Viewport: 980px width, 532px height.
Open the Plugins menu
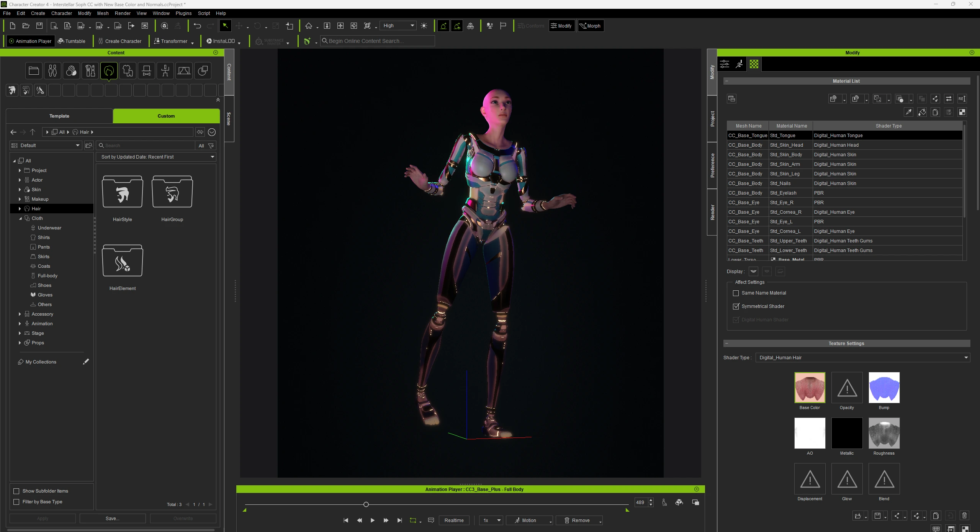click(x=183, y=13)
